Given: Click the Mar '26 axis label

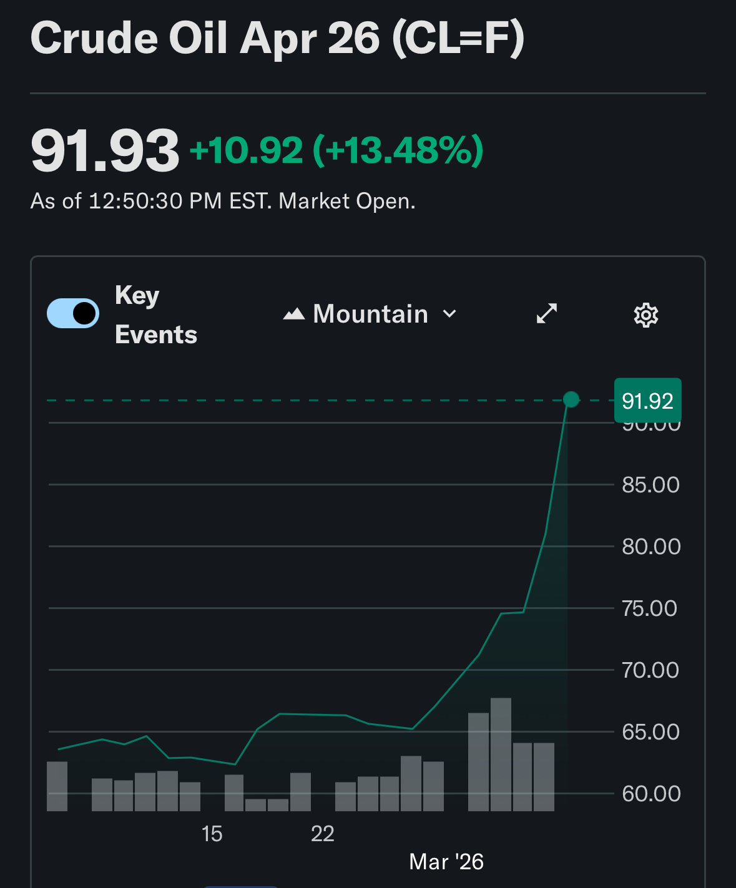Looking at the screenshot, I should (x=446, y=862).
